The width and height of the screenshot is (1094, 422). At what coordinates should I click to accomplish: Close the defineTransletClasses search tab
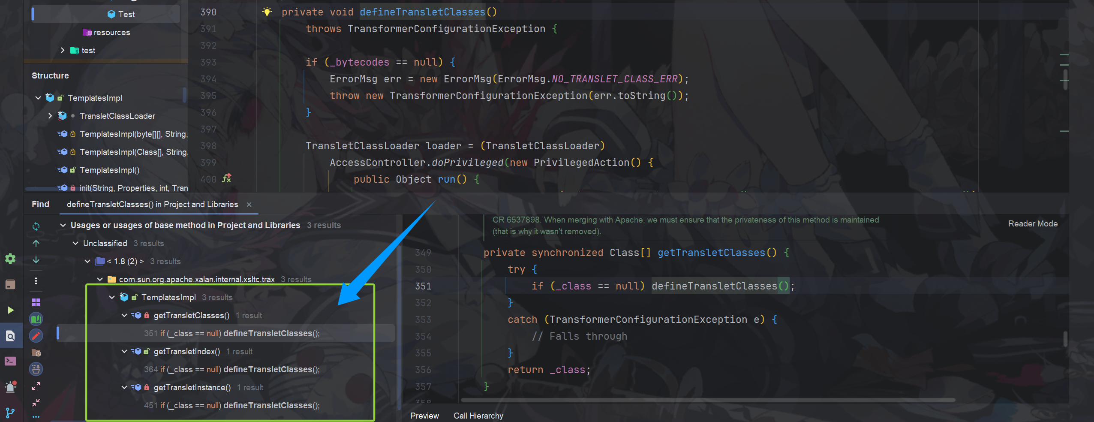(x=249, y=205)
